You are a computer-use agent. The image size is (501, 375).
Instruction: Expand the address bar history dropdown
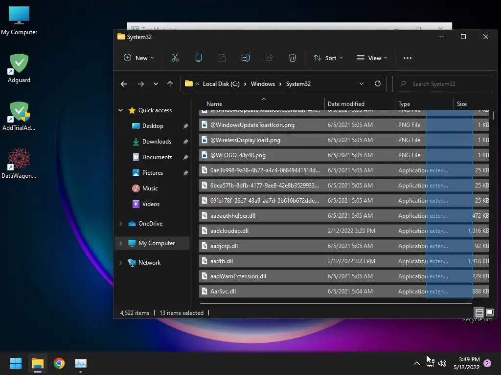362,83
